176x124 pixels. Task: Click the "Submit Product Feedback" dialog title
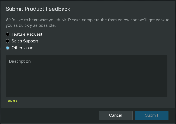pos(38,9)
